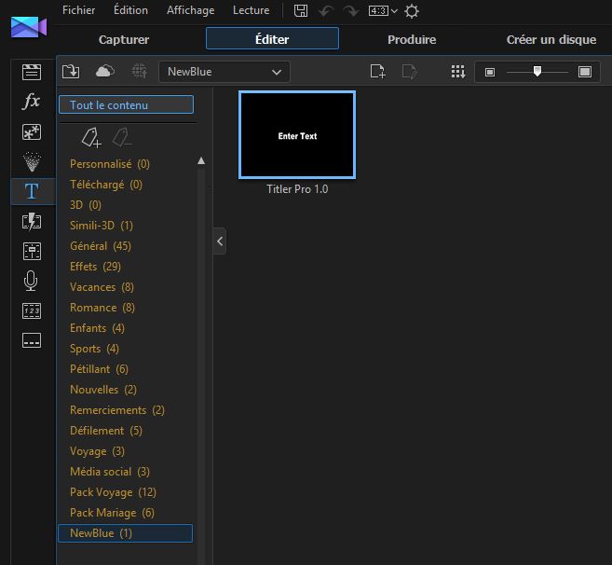612x565 pixels.
Task: Select the Tout le contenu filter
Action: coord(126,104)
